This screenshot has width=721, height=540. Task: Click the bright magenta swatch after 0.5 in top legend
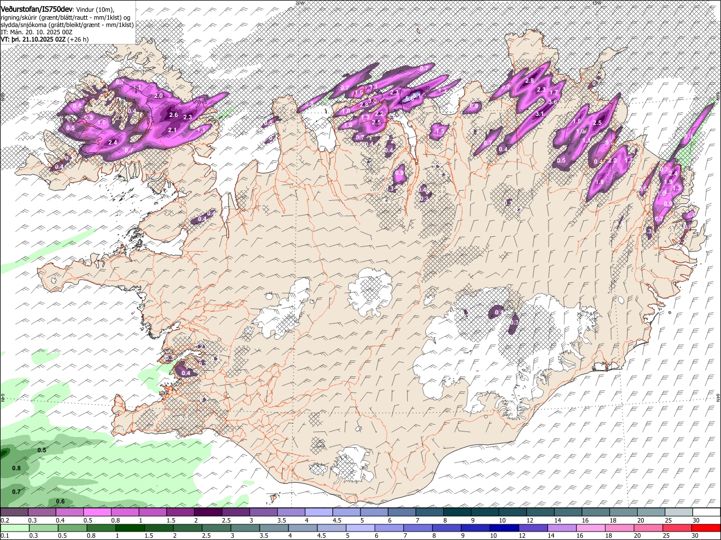point(97,512)
